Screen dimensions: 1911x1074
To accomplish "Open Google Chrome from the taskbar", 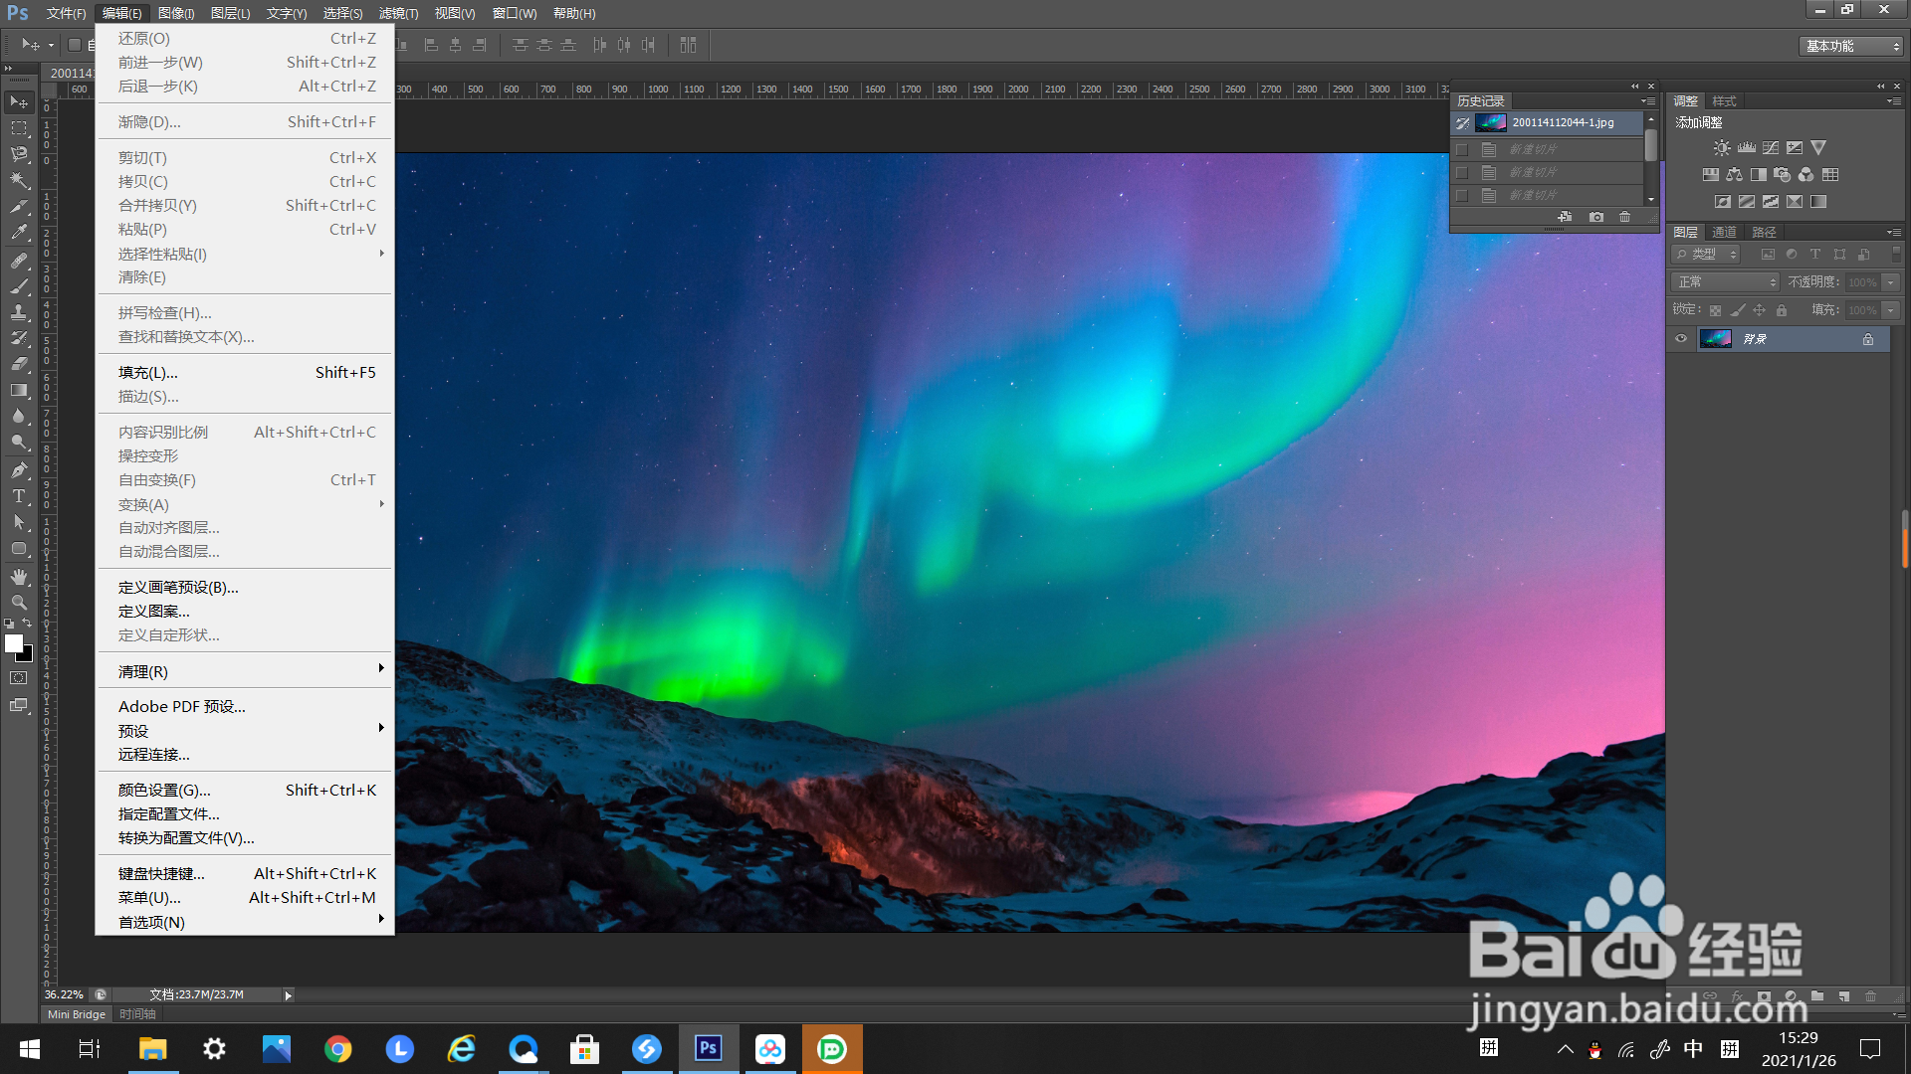I will [x=338, y=1049].
